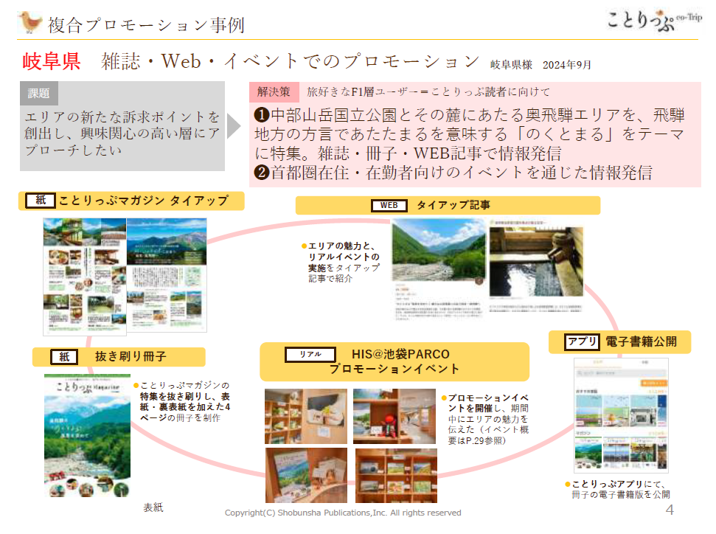Image resolution: width=716 pixels, height=534 pixels.
Task: Click the red 岐阜県 title text
Action: [52, 61]
